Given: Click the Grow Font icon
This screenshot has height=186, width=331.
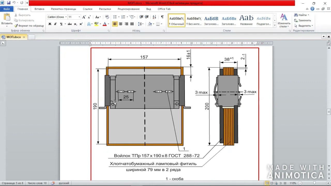Looking at the screenshot, I should [84, 17].
